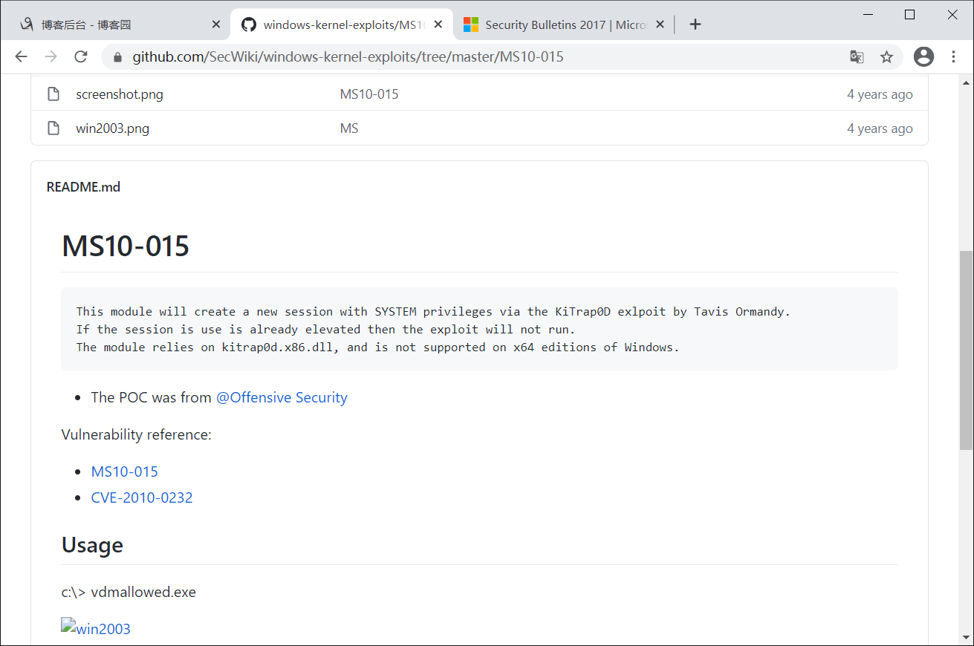The width and height of the screenshot is (974, 646).
Task: Open the Chrome profile avatar
Action: [x=923, y=57]
